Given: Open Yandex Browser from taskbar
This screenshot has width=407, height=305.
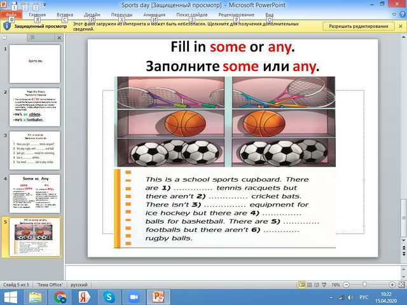Looking at the screenshot, I should pyautogui.click(x=85, y=297).
